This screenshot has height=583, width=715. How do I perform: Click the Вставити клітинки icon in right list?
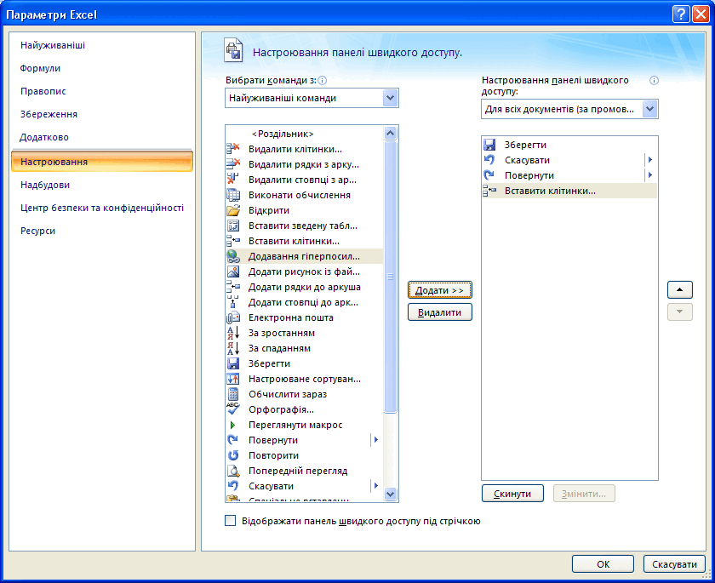click(489, 191)
